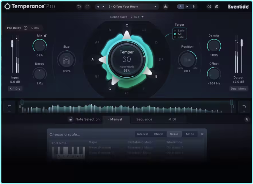Toggle the Note Selection lock icon
Image resolution: width=253 pixels, height=184 pixels.
[71, 120]
